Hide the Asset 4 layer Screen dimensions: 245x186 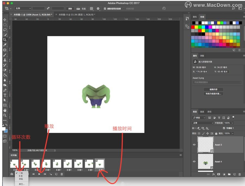[194, 161]
